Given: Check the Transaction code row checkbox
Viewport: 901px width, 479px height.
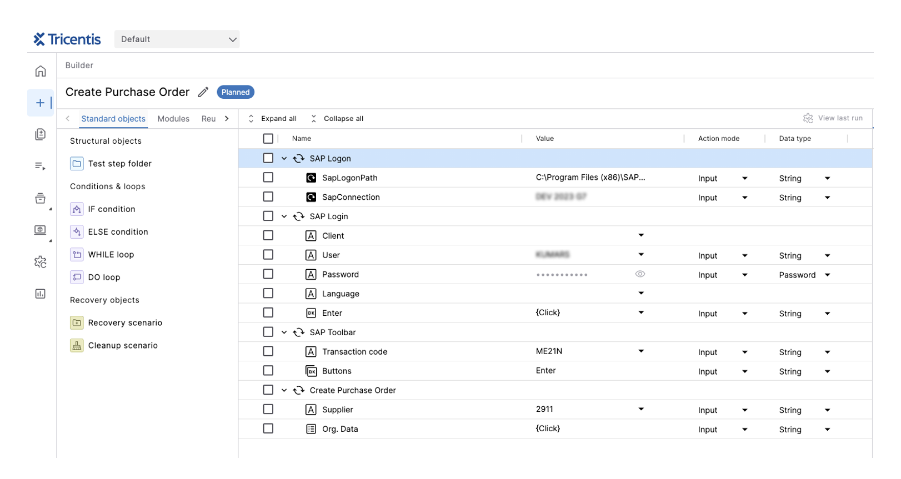Looking at the screenshot, I should (x=268, y=351).
